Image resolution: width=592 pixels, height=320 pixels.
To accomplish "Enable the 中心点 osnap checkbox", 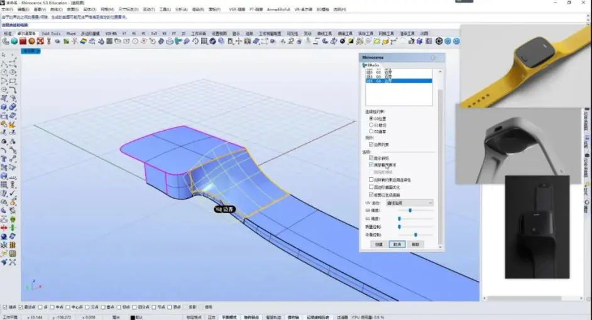I will point(68,307).
